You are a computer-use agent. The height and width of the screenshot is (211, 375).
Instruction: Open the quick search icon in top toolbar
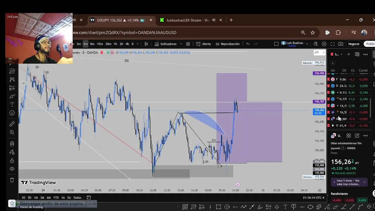pos(316,44)
